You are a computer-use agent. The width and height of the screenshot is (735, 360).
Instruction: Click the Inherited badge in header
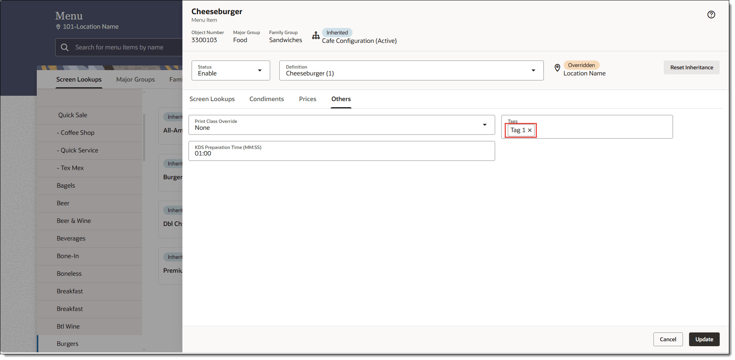coord(337,33)
